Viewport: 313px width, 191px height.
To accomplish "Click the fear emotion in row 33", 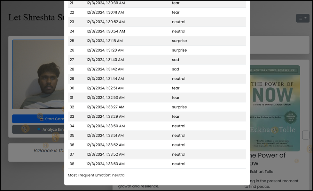I will pos(176,117).
